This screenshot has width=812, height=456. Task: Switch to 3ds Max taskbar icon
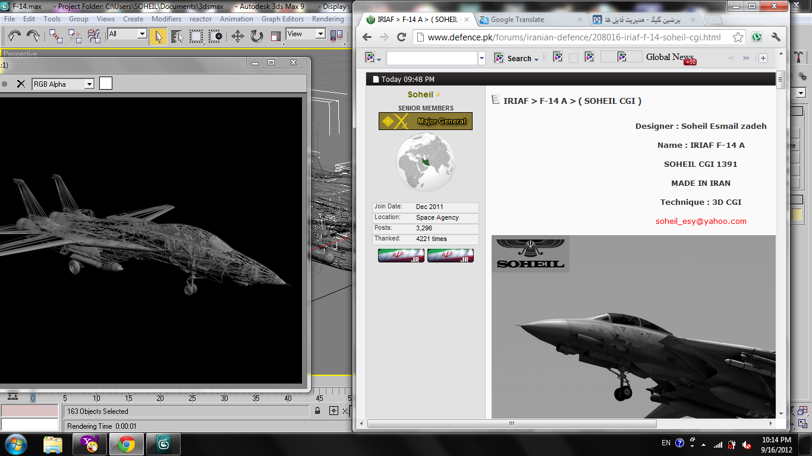point(163,444)
